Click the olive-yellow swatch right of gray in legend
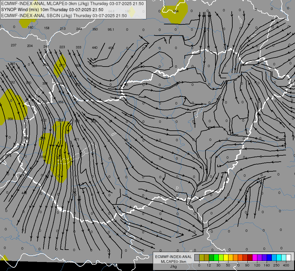The height and width of the screenshot is (271, 295). (202, 257)
